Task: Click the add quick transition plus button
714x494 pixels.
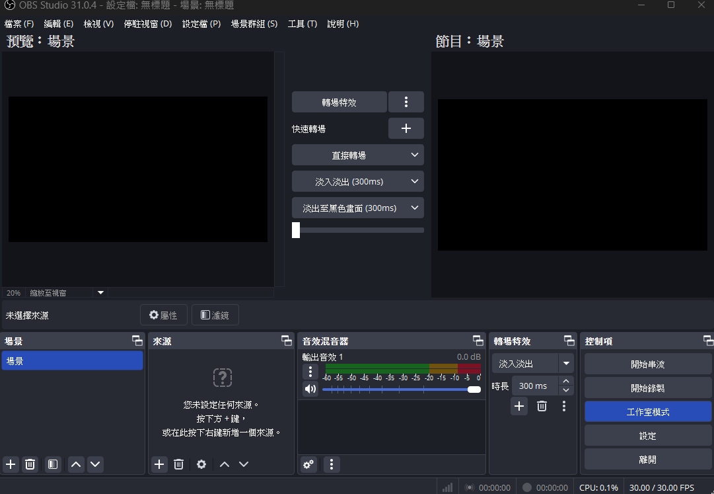Action: 406,128
